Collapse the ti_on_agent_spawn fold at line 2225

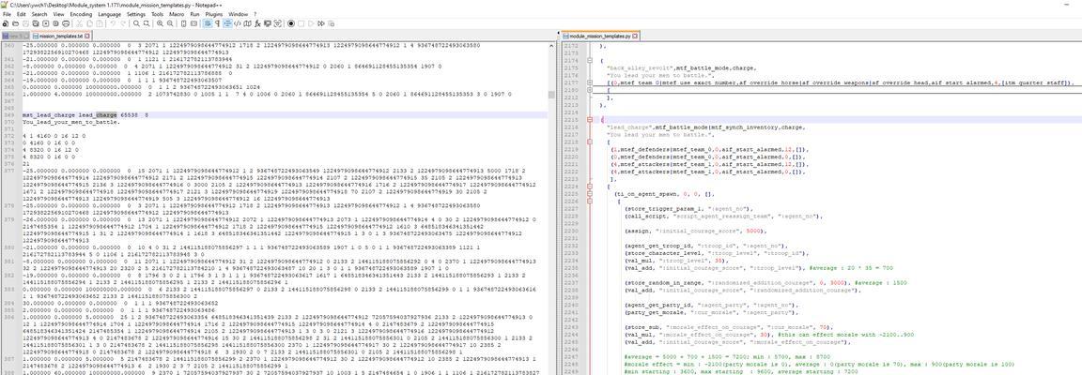click(591, 194)
